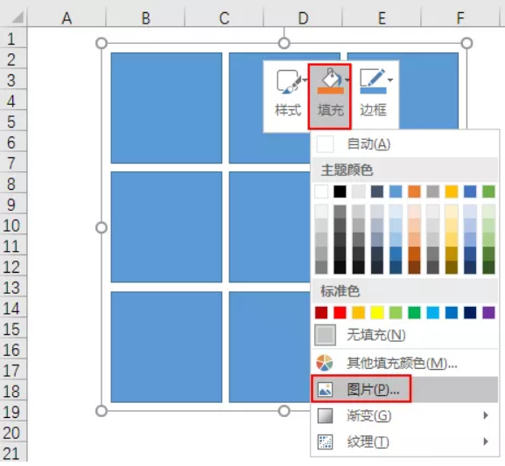This screenshot has height=466, width=505.
Task: Pick the orange theme color swatch
Action: coord(414,191)
